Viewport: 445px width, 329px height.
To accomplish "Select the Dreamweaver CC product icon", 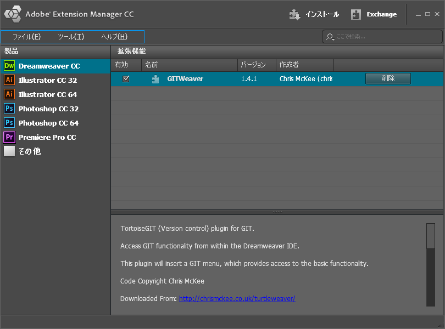I will (x=9, y=66).
